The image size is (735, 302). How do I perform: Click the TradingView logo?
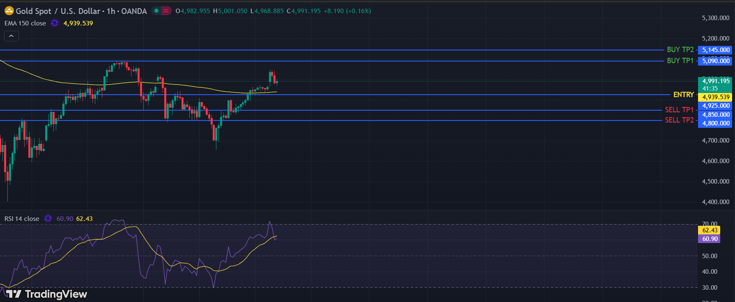click(x=46, y=294)
